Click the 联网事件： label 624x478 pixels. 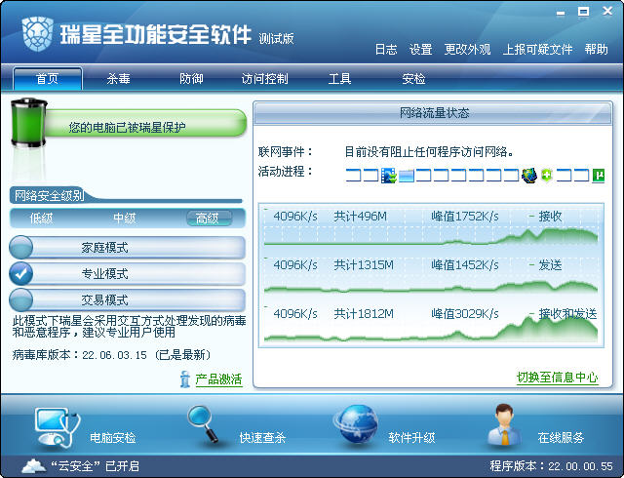(x=286, y=152)
